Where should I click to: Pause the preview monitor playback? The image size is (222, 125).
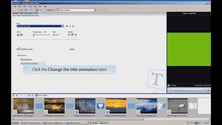(x=170, y=91)
